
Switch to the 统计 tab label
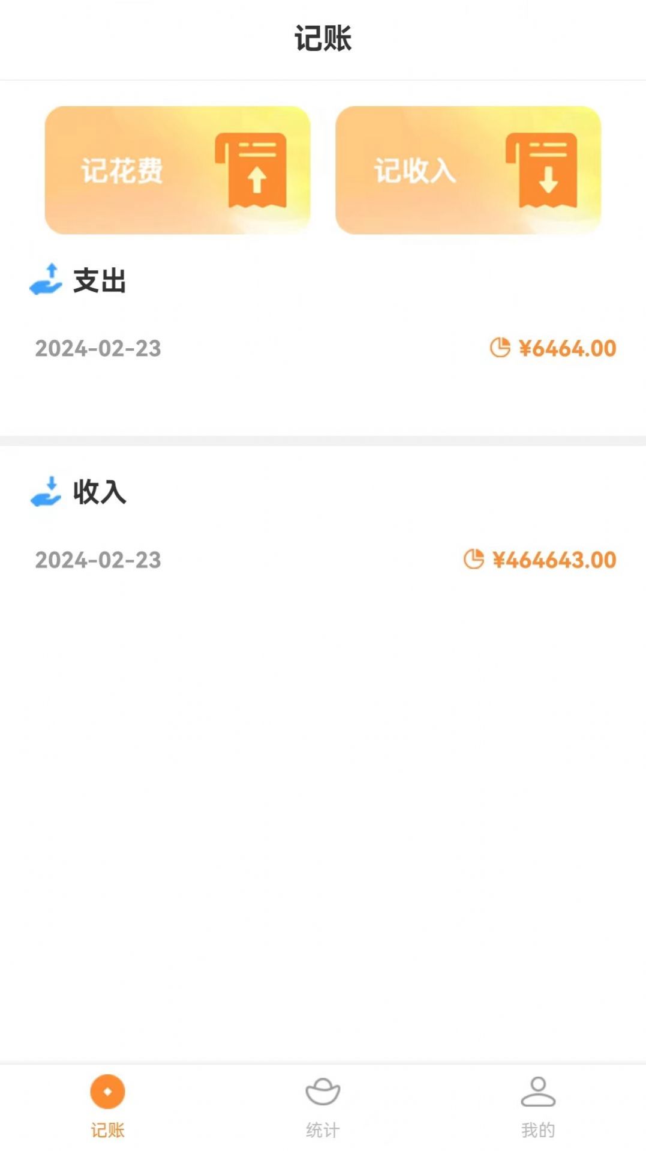coord(323,1130)
